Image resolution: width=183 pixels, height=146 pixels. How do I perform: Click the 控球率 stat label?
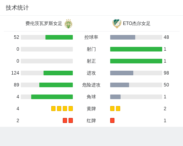(x=91, y=37)
